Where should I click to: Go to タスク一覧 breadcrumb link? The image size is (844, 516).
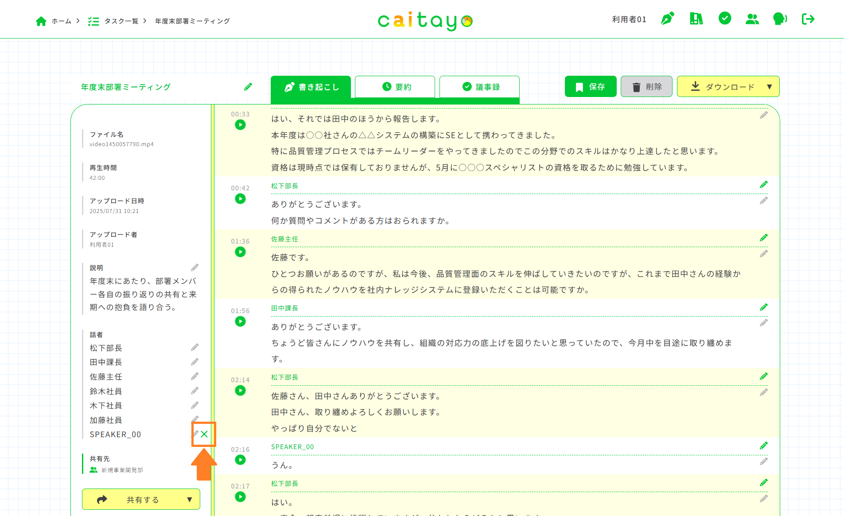[x=121, y=21]
